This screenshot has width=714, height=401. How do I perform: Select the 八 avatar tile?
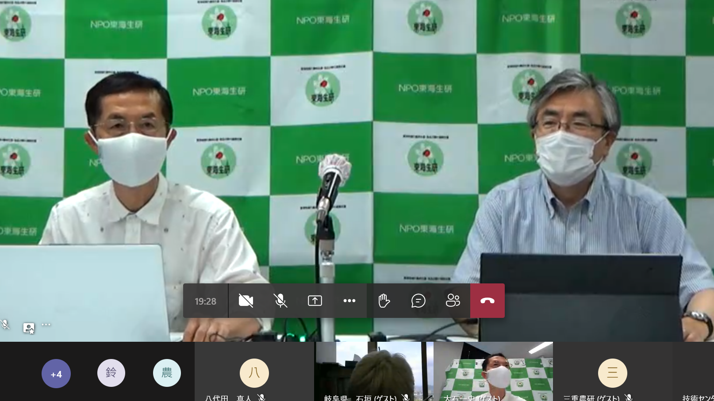pyautogui.click(x=254, y=373)
